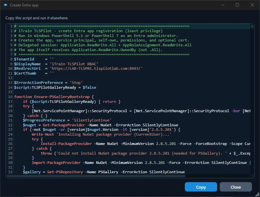The width and height of the screenshot is (260, 197).
Task: Click the '$DisplayName' variable on line 9
Action: tap(27, 64)
